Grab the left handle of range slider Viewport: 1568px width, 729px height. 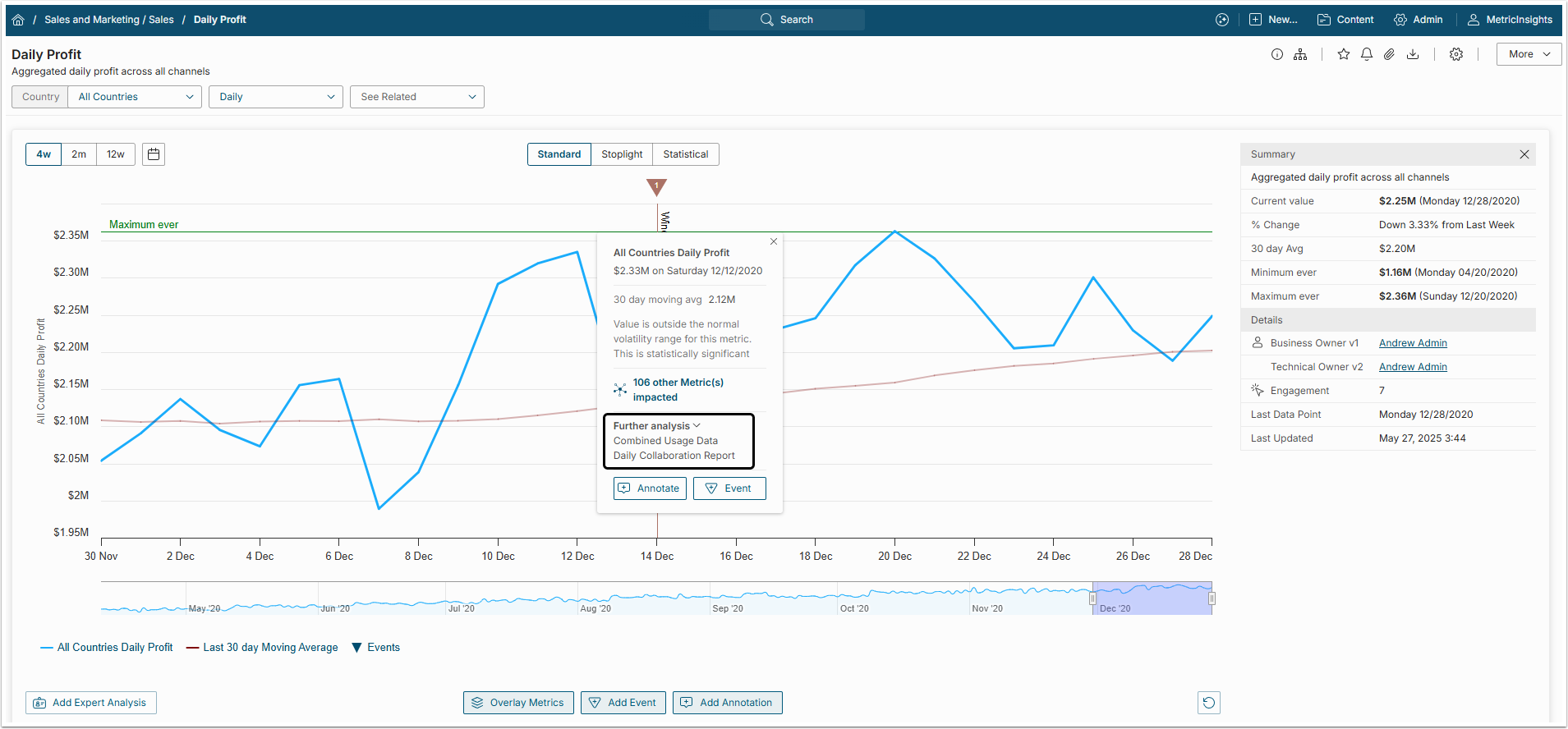point(1092,598)
